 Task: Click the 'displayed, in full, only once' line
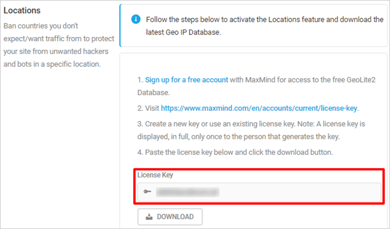[239, 136]
